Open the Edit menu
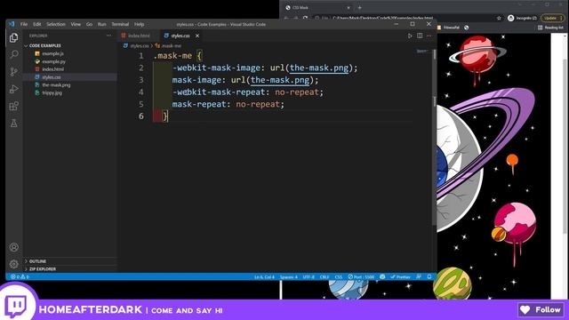569x320 pixels. 37,24
